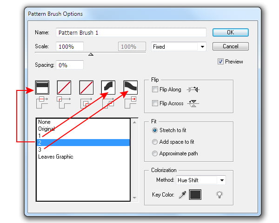Open the Fixed scale dropdown

click(179, 47)
